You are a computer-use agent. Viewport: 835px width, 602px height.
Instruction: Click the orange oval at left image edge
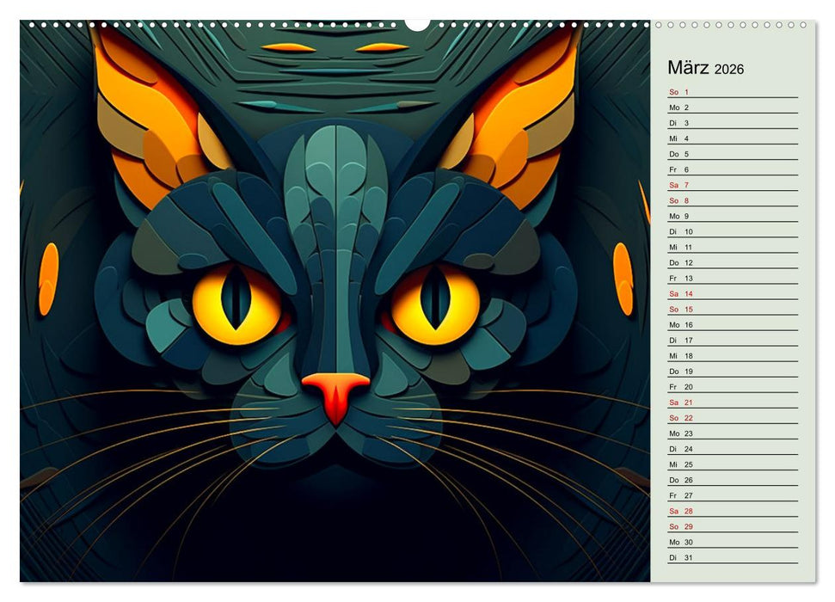pyautogui.click(x=48, y=278)
